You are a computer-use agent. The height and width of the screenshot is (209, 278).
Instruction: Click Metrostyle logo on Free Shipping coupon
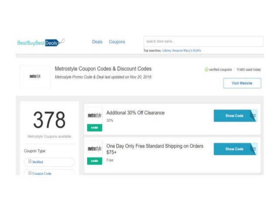(x=95, y=149)
